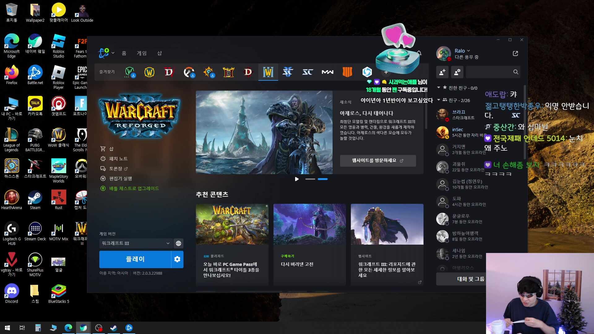Click the Steam icon on the taskbar

tap(114, 328)
